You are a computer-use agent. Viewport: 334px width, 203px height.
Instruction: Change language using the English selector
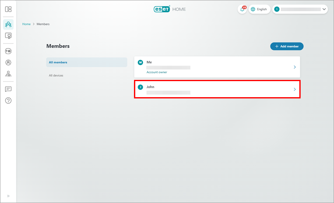(259, 9)
